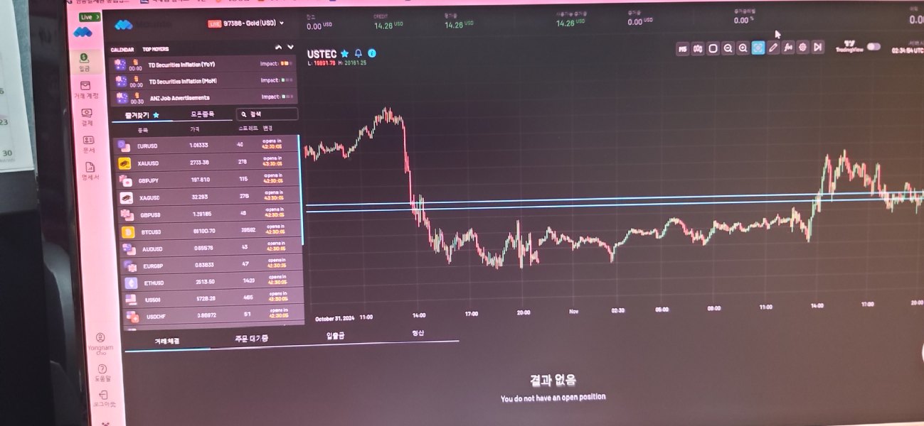The height and width of the screenshot is (426, 924).
Task: Select the pencil drawing tool
Action: click(x=773, y=48)
